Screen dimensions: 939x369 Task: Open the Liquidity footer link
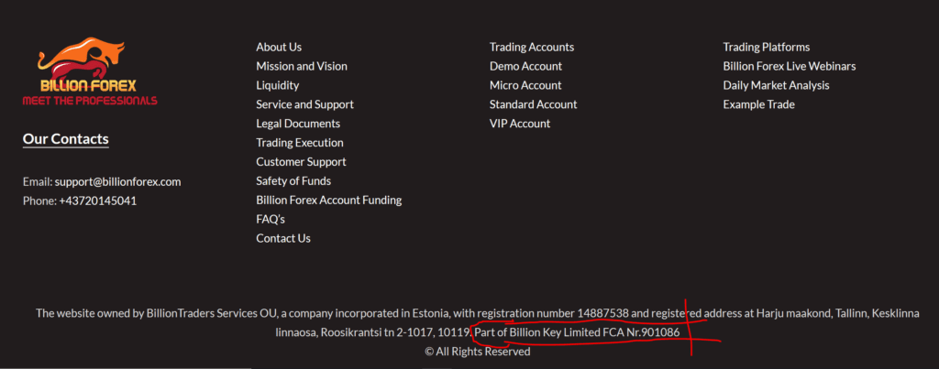pos(278,85)
